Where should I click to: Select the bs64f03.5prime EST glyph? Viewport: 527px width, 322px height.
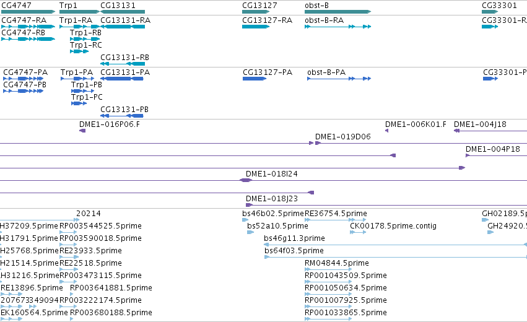pyautogui.click(x=396, y=257)
